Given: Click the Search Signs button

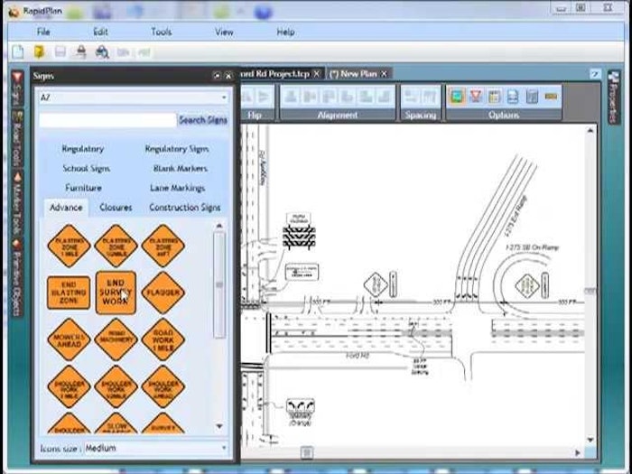Looking at the screenshot, I should click(203, 119).
